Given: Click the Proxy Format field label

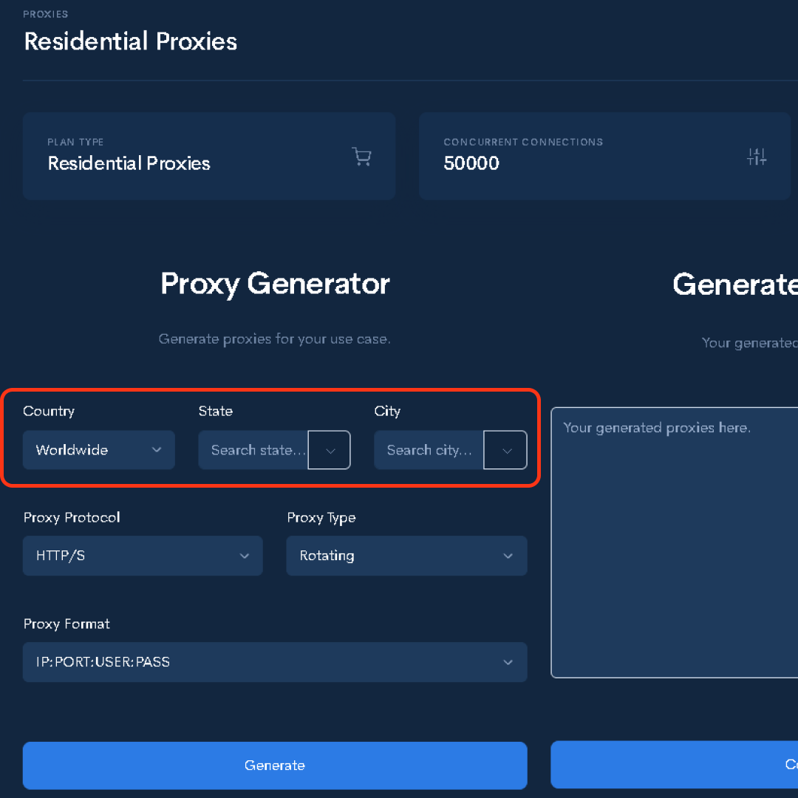Looking at the screenshot, I should [x=66, y=624].
